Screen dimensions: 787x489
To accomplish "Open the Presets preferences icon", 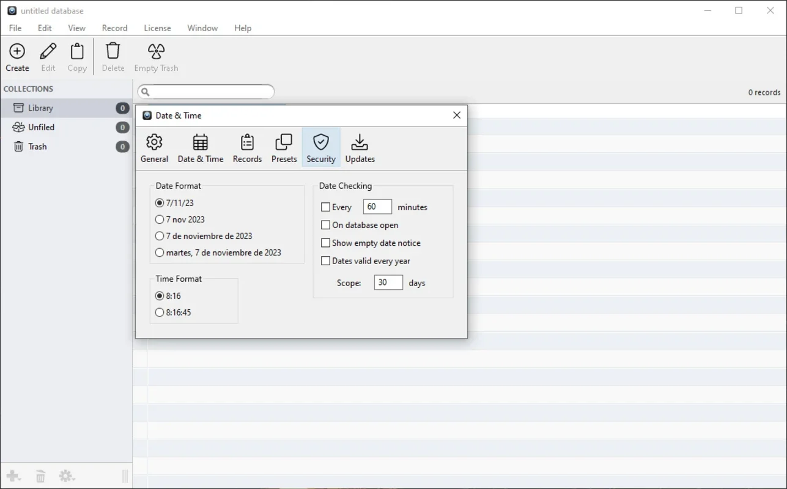I will point(284,142).
